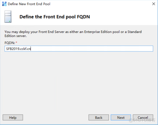Click the "Edition server." text on second line
This screenshot has width=158, height=125.
[x=16, y=36]
